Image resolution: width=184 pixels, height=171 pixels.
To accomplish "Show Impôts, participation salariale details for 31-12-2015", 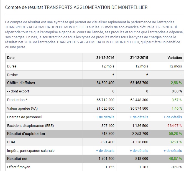I will click(x=139, y=150).
